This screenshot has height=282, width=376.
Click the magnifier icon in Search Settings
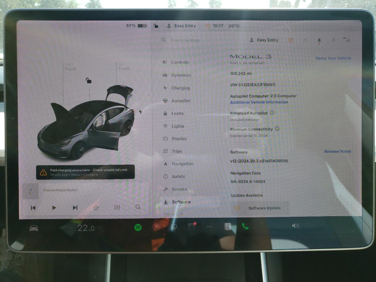pyautogui.click(x=164, y=40)
